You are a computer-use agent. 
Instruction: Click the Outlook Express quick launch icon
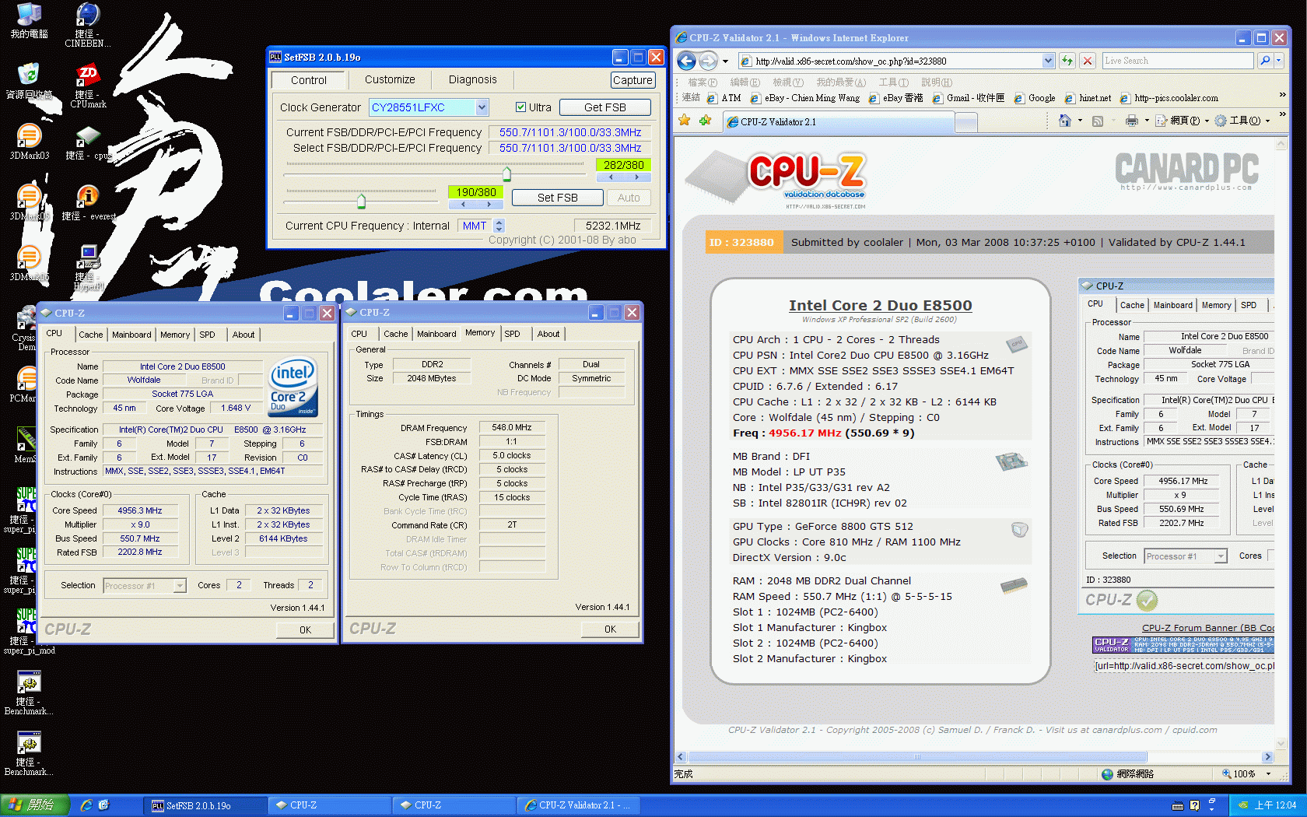(104, 805)
